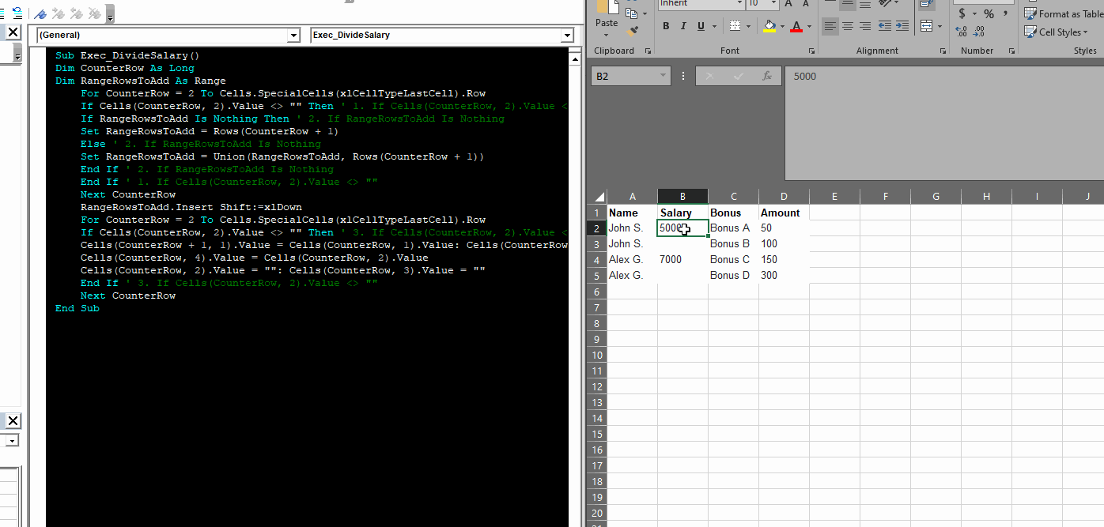
Task: Open the Font Color dropdown arrow
Action: click(x=808, y=27)
